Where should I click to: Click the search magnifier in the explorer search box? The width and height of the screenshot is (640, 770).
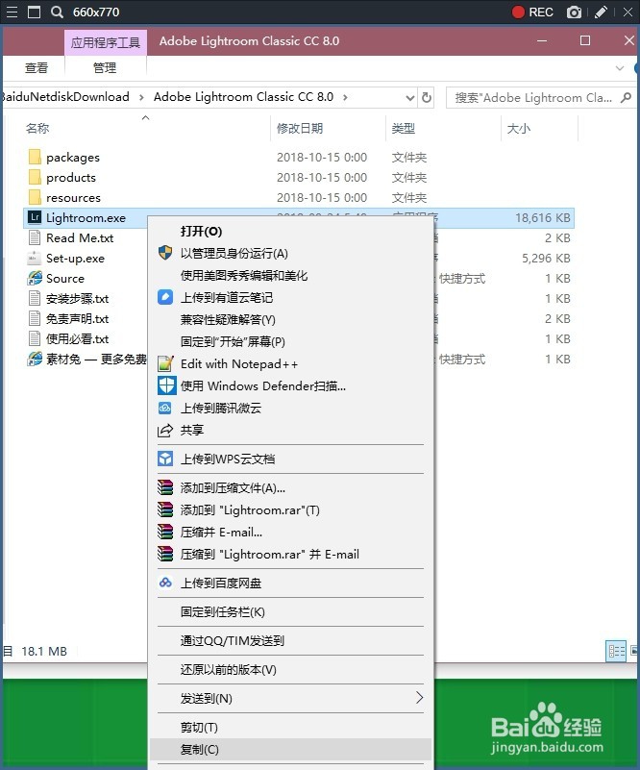point(626,97)
